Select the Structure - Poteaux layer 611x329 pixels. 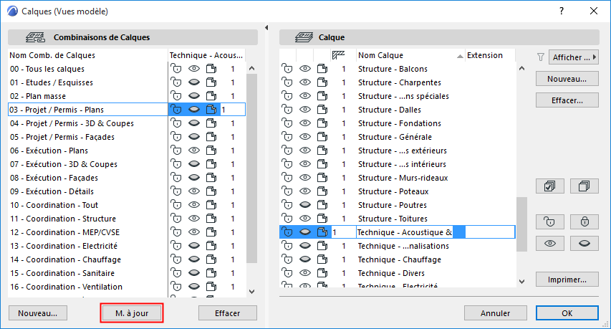tap(393, 191)
